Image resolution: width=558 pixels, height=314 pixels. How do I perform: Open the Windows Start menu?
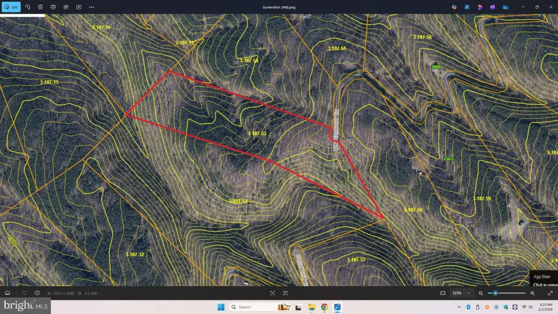(221, 307)
